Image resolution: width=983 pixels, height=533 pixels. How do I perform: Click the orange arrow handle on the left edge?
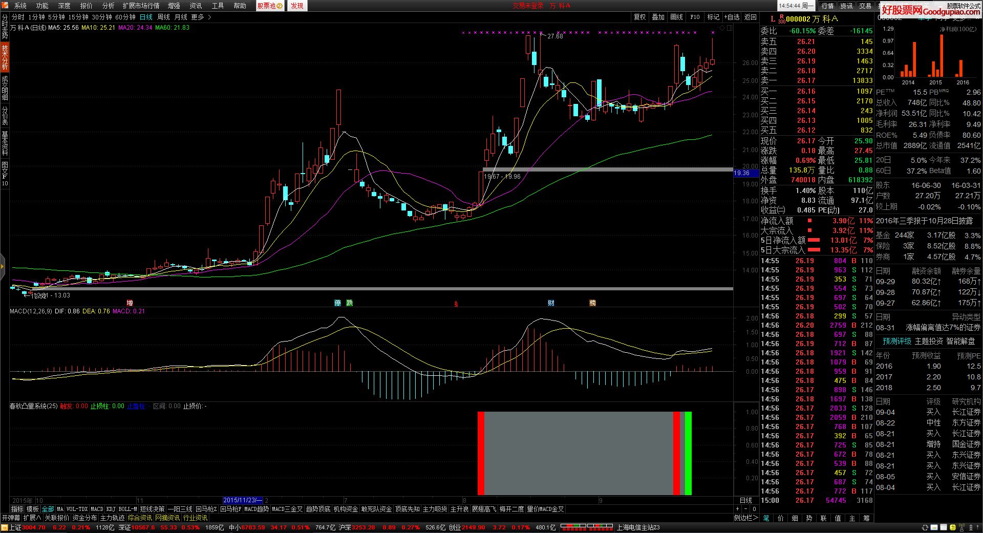point(2,266)
